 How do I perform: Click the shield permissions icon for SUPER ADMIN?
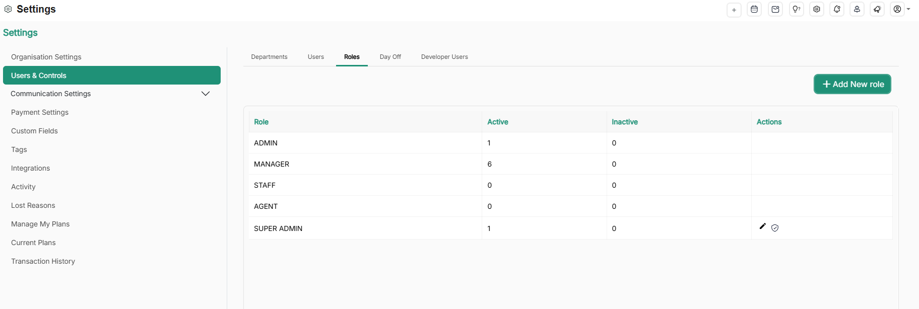coord(775,228)
